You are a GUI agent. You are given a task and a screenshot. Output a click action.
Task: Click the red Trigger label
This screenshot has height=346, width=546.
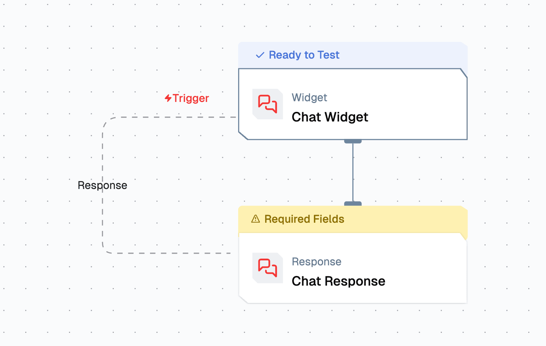(x=191, y=98)
